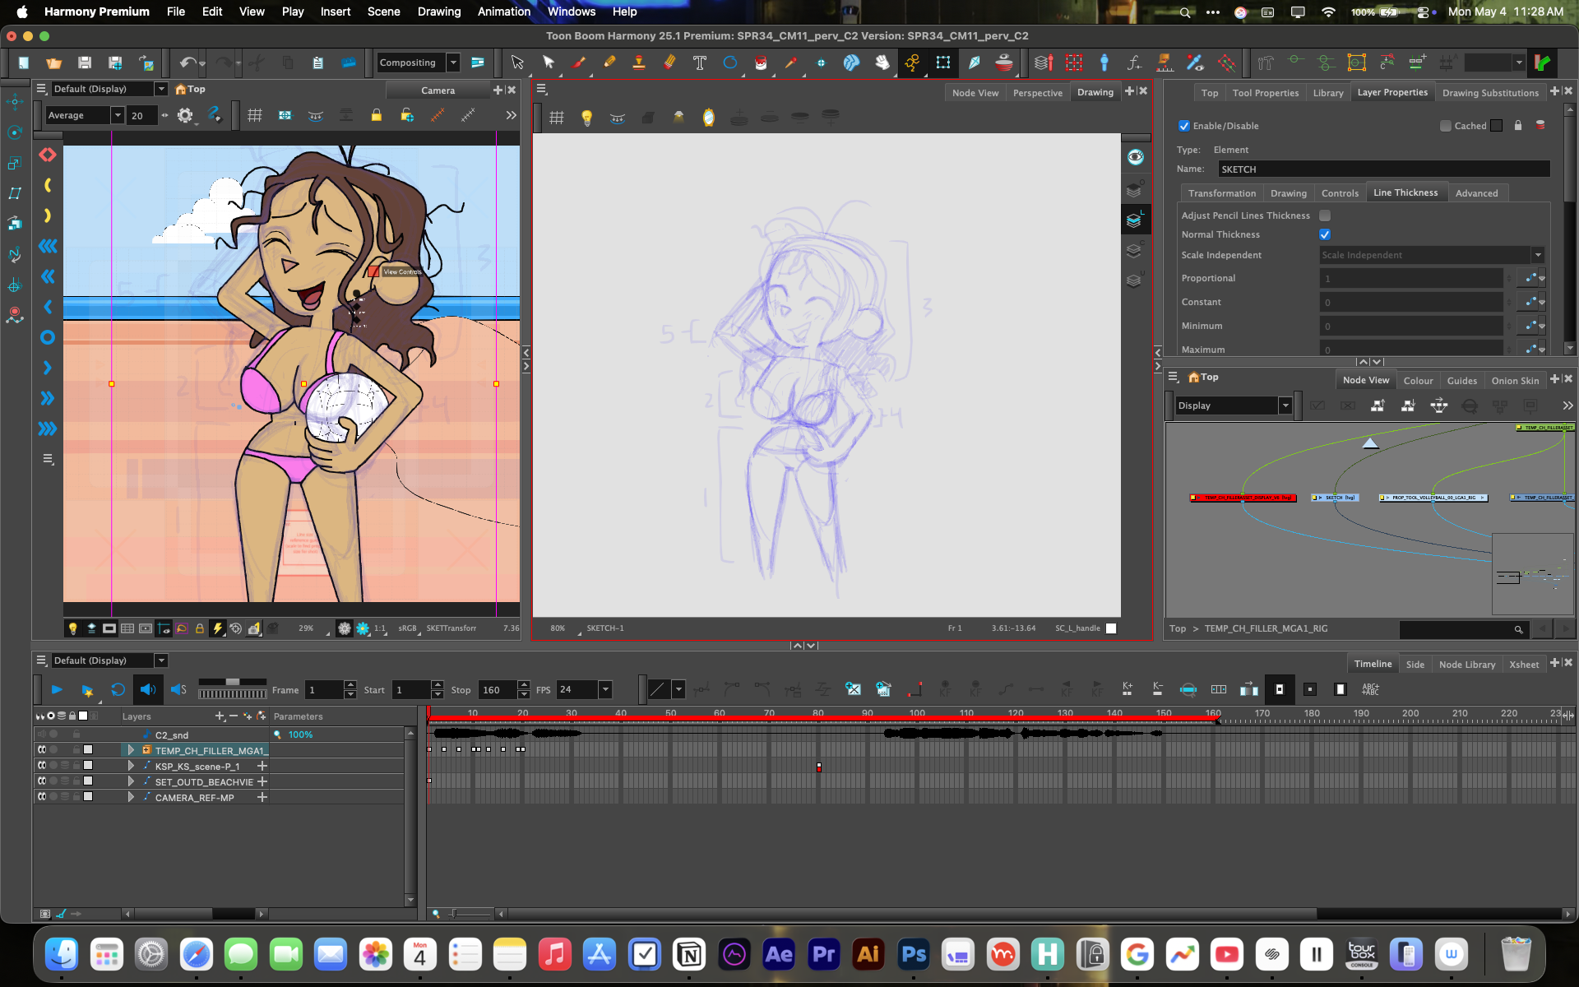Viewport: 1579px width, 987px height.
Task: Click the Paste clipboard icon
Action: tap(318, 63)
